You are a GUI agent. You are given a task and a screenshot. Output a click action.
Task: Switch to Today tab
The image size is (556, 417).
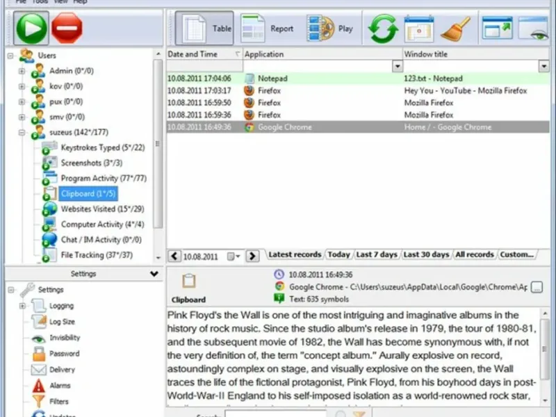[338, 254]
